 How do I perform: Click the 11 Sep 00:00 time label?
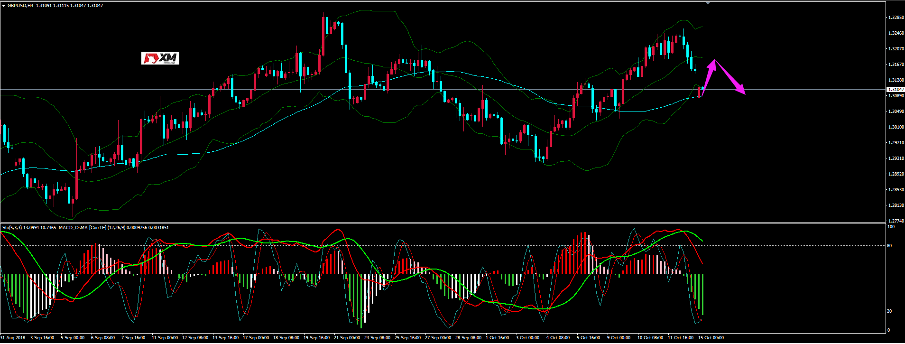pyautogui.click(x=165, y=338)
